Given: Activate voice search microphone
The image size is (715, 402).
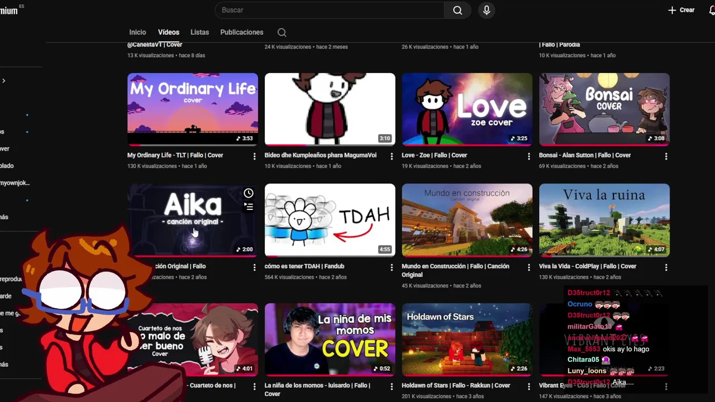Looking at the screenshot, I should (487, 10).
